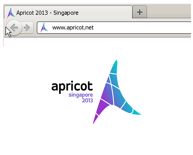Click the large Apricot sail logo graphic
The image size is (193, 155).
click(117, 92)
